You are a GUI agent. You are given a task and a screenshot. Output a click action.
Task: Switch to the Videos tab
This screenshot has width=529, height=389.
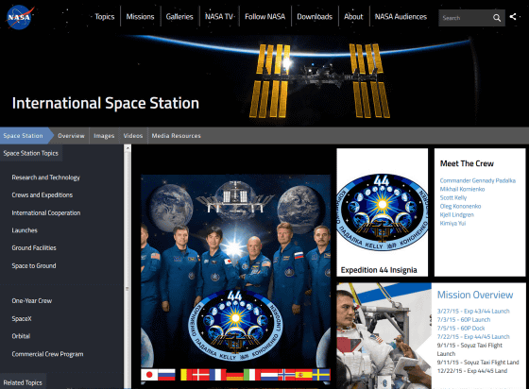[133, 136]
